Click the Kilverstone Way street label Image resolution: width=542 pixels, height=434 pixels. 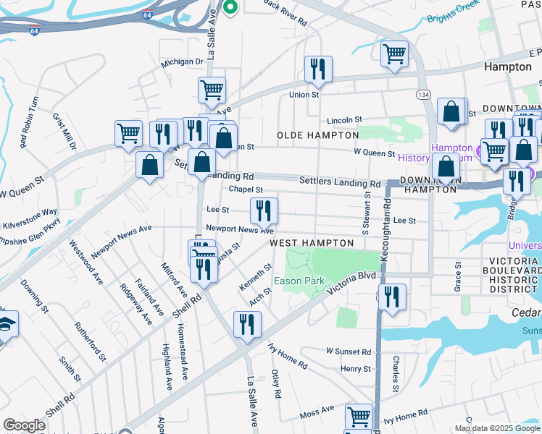click(30, 218)
